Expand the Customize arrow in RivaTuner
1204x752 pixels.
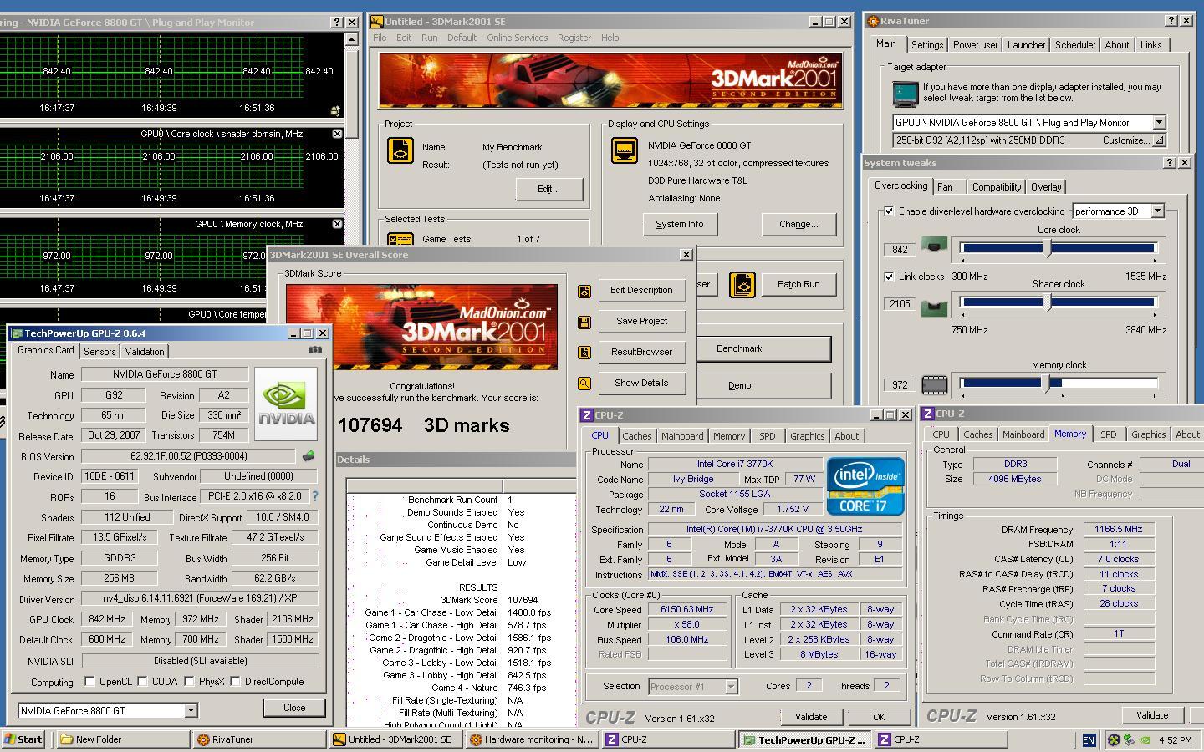pyautogui.click(x=1159, y=140)
